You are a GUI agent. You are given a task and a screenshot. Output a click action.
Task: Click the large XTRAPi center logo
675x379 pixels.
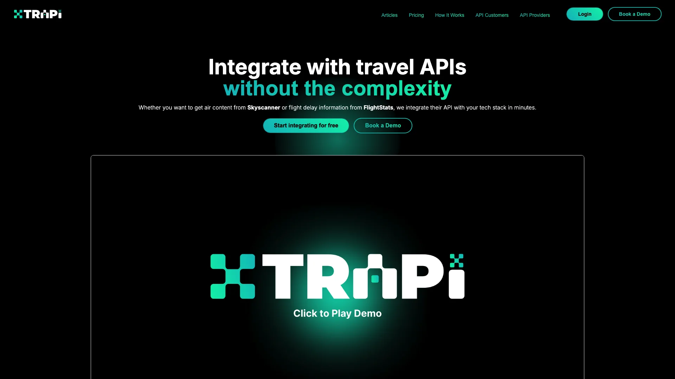337,276
